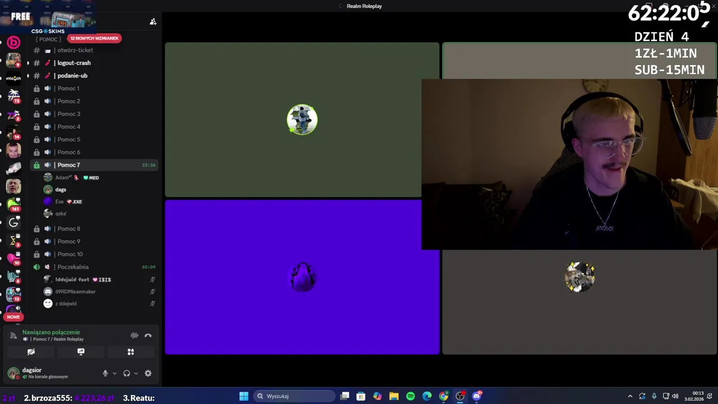Click the Wyszukaj taskbar search box
718x404 pixels.
coord(294,396)
